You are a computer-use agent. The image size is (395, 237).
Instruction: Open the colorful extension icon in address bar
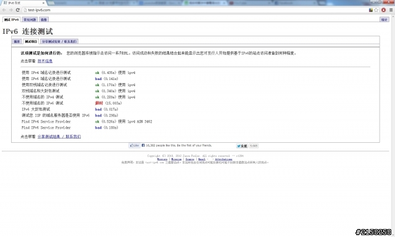pyautogui.click(x=371, y=10)
